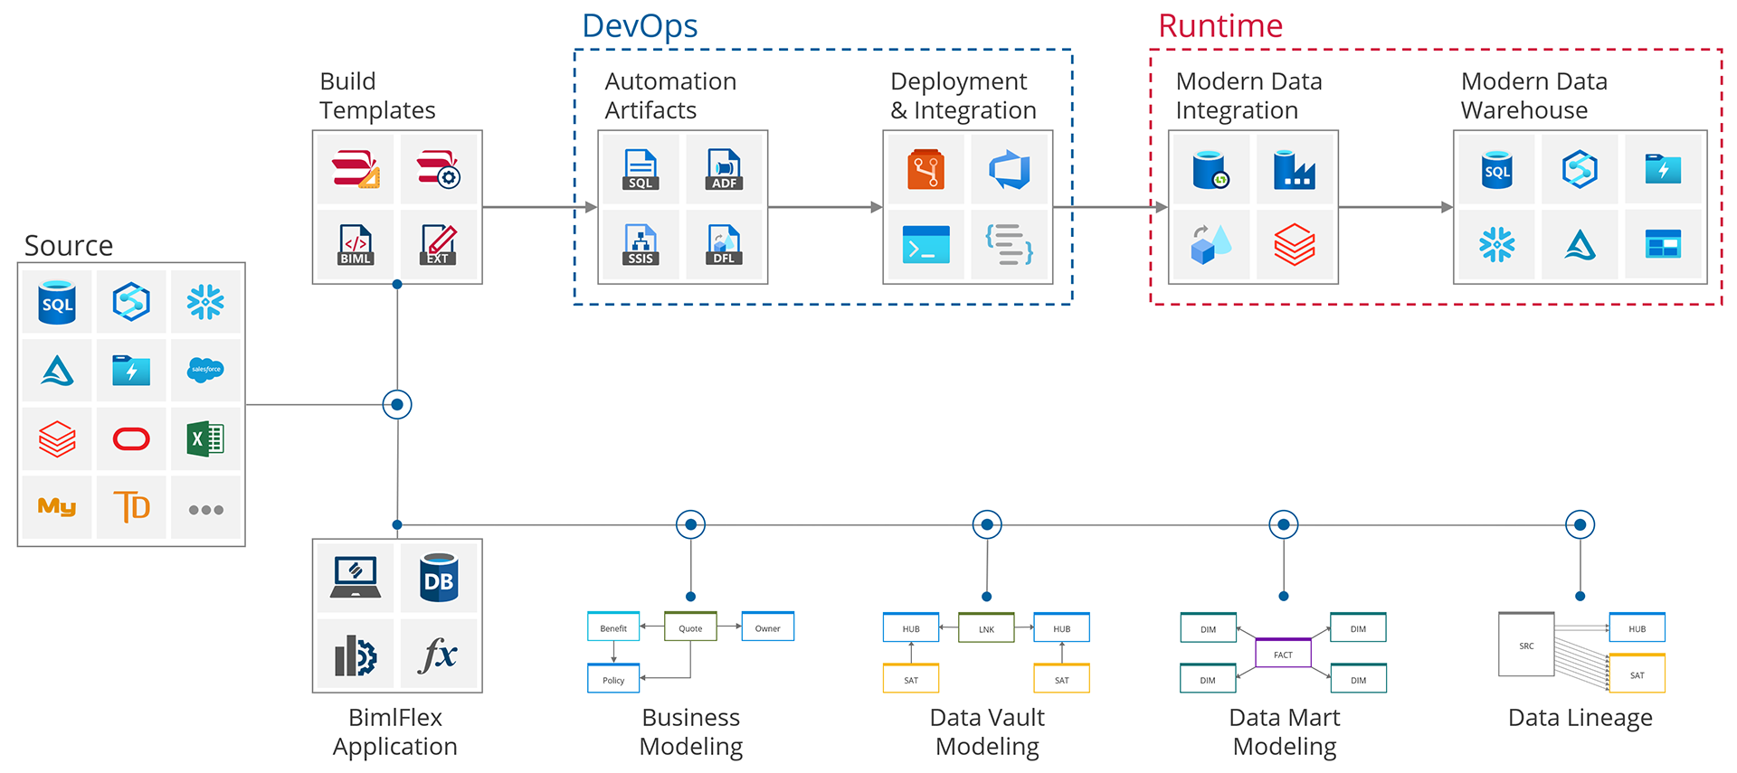
Task: Click the EXT extension file icon
Action: click(439, 245)
